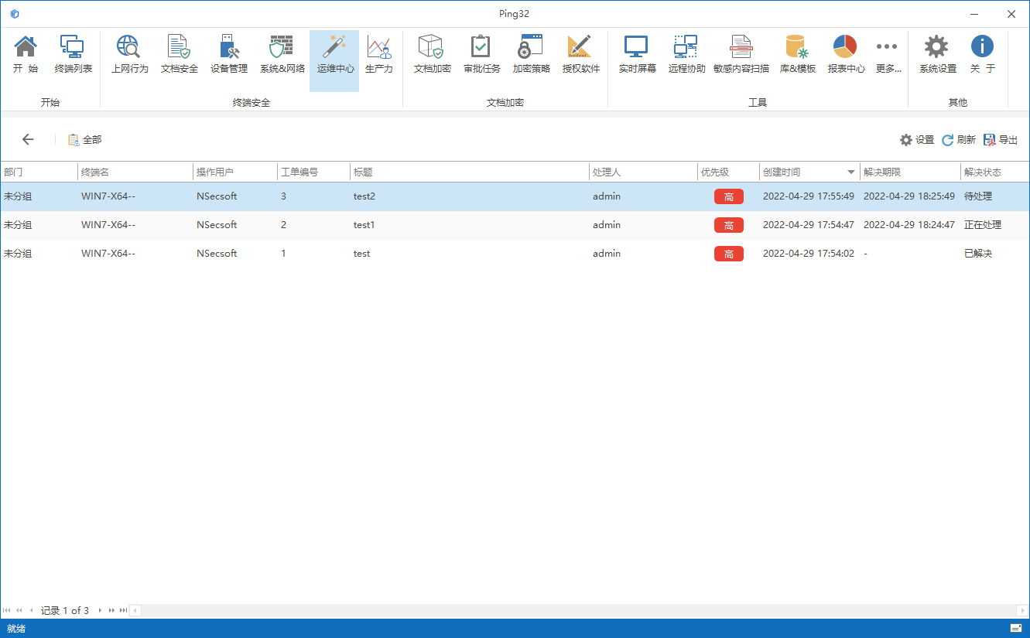
Task: Jump to first record in navigator
Action: (x=7, y=611)
